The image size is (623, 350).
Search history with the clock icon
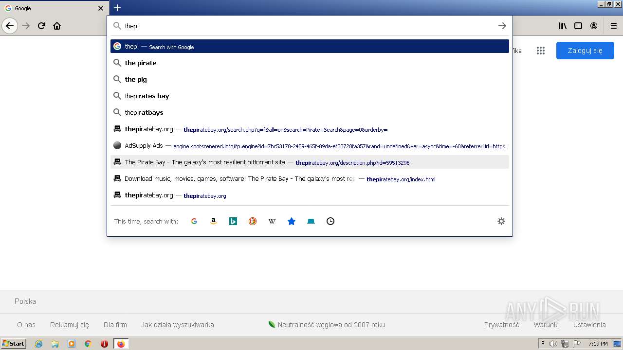click(x=330, y=221)
